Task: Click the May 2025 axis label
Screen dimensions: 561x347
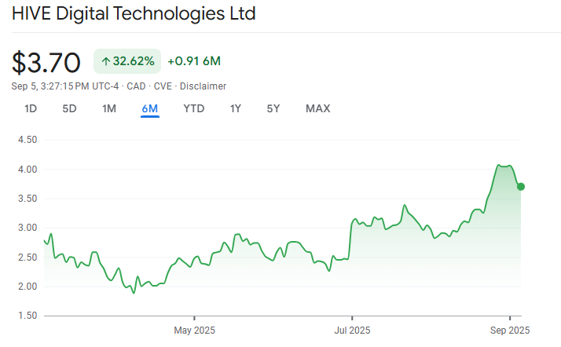Action: tap(194, 331)
